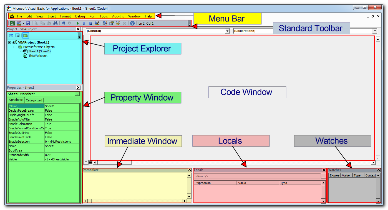Viewport: 388px width, 210px height.
Task: Click the Find binoculars icon
Action: point(55,24)
